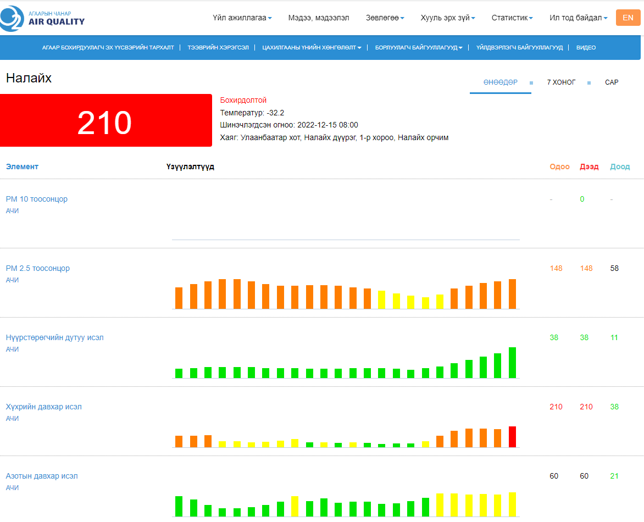Click the Air Quality logo
Image resolution: width=644 pixels, height=522 pixels.
[x=43, y=18]
